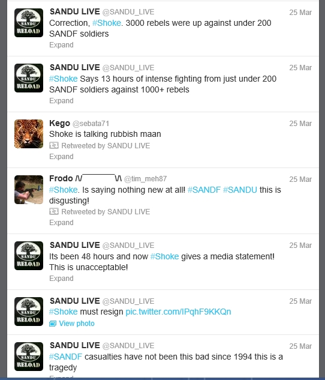
Task: Click SANDU avatar on casualties tweet
Action: (29, 357)
